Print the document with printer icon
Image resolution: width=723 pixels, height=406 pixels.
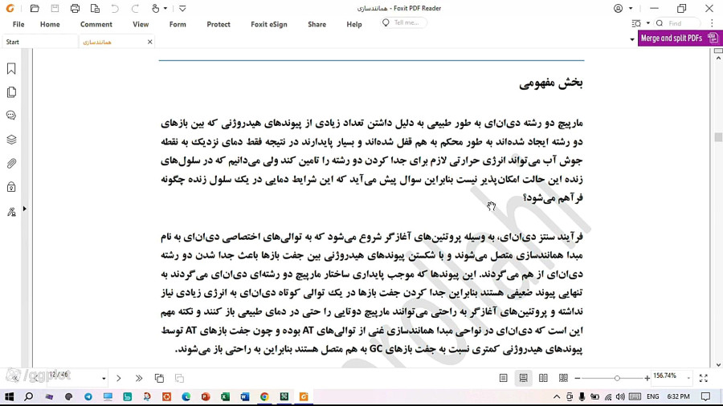[x=75, y=8]
